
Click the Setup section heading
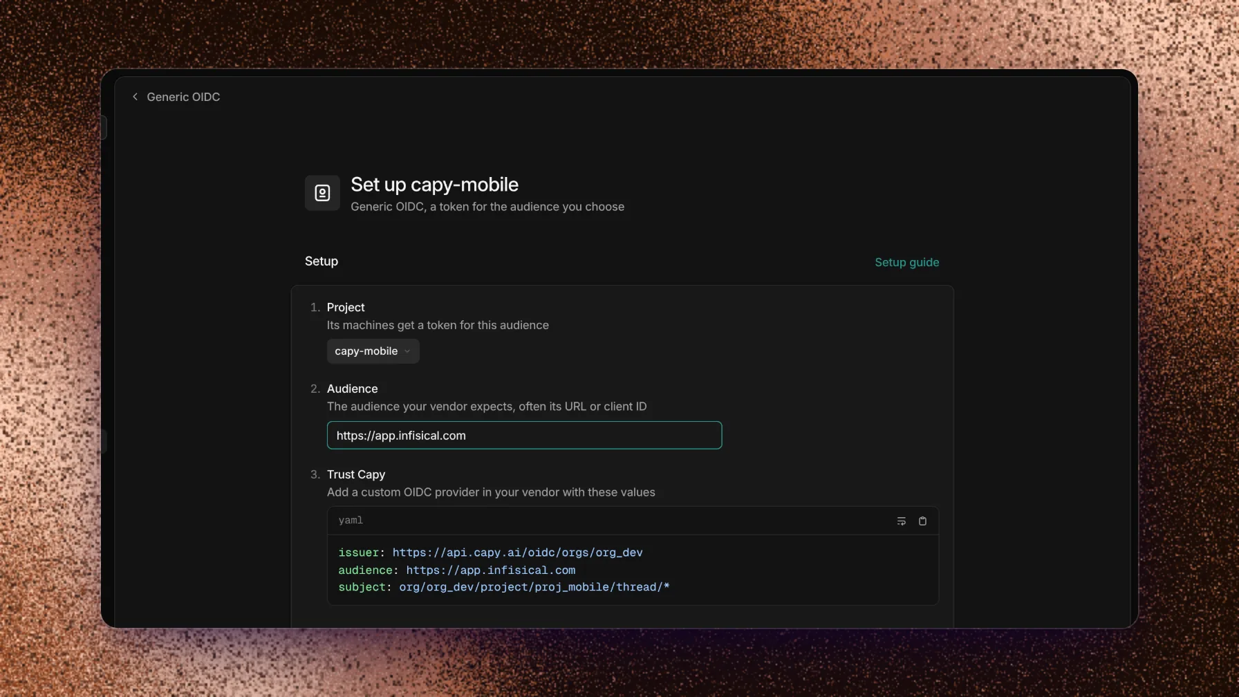[x=322, y=261]
